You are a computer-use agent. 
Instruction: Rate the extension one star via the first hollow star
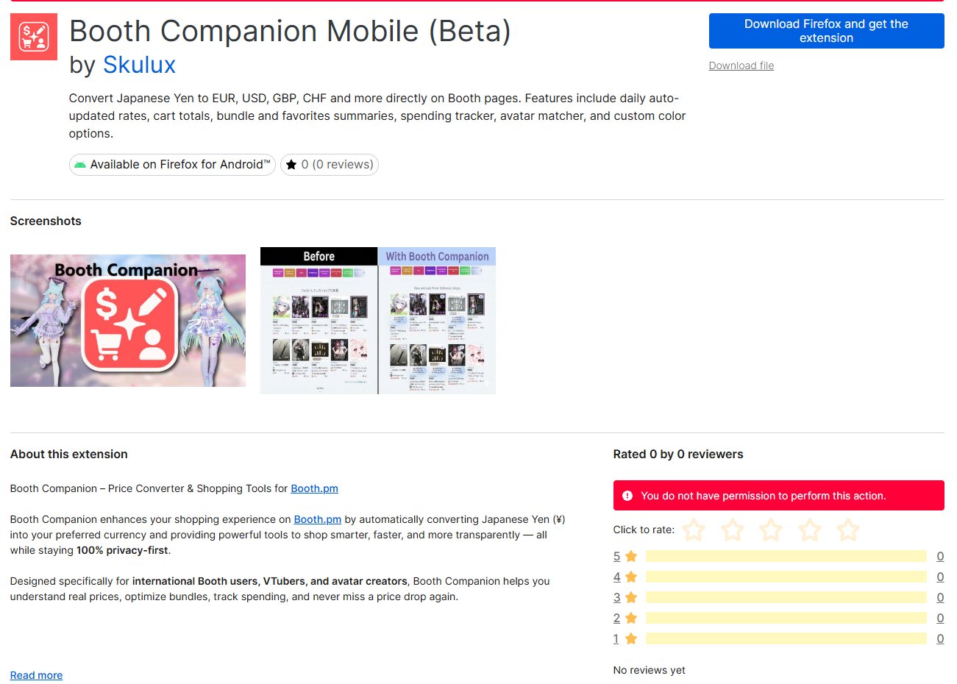pyautogui.click(x=693, y=530)
